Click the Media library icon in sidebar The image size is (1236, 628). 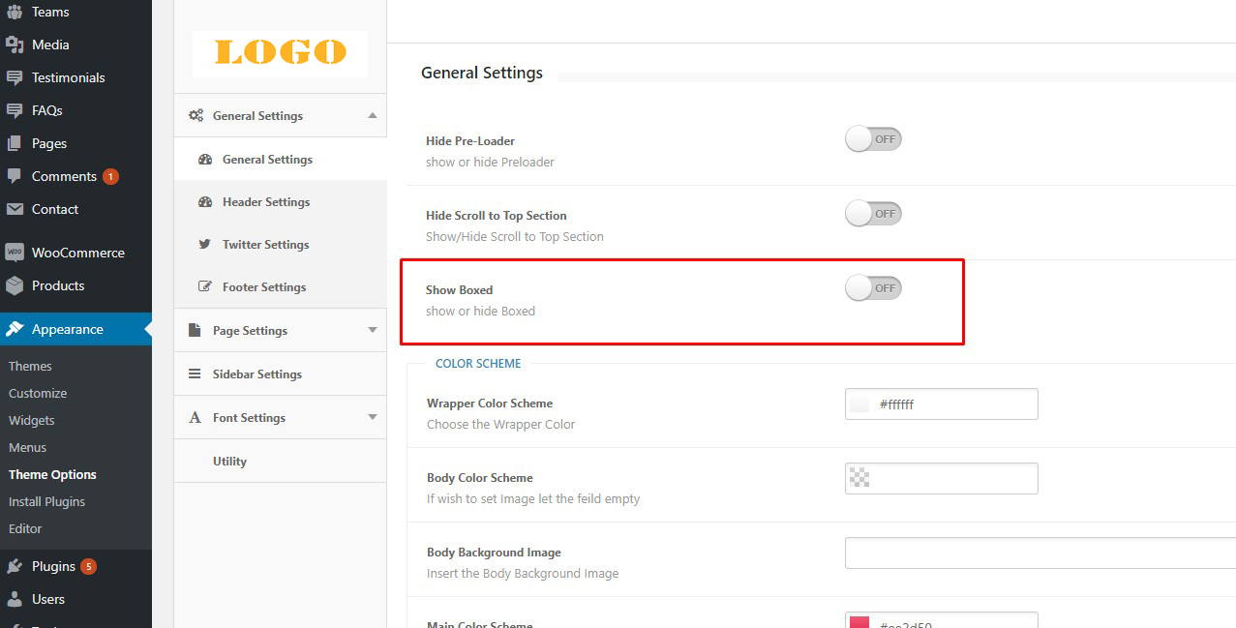click(x=15, y=45)
